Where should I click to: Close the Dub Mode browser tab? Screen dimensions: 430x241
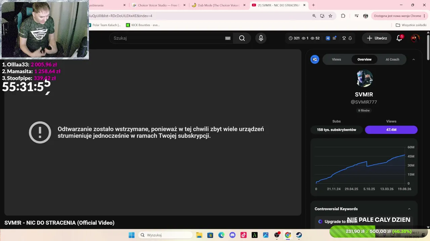[244, 5]
